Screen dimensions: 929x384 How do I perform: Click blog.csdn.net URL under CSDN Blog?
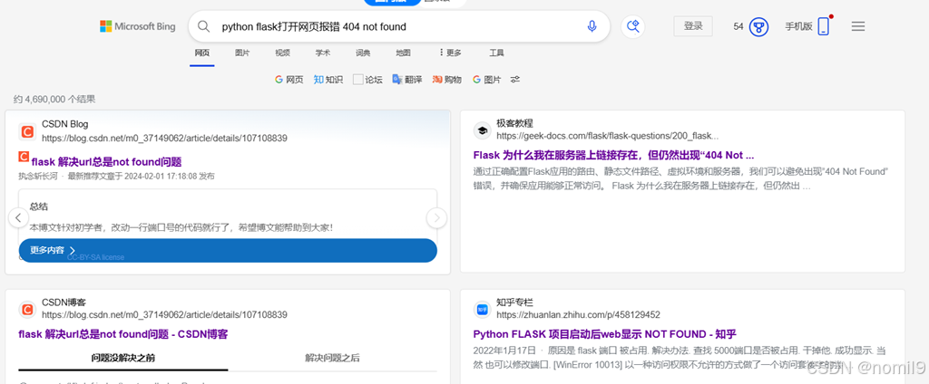click(164, 139)
